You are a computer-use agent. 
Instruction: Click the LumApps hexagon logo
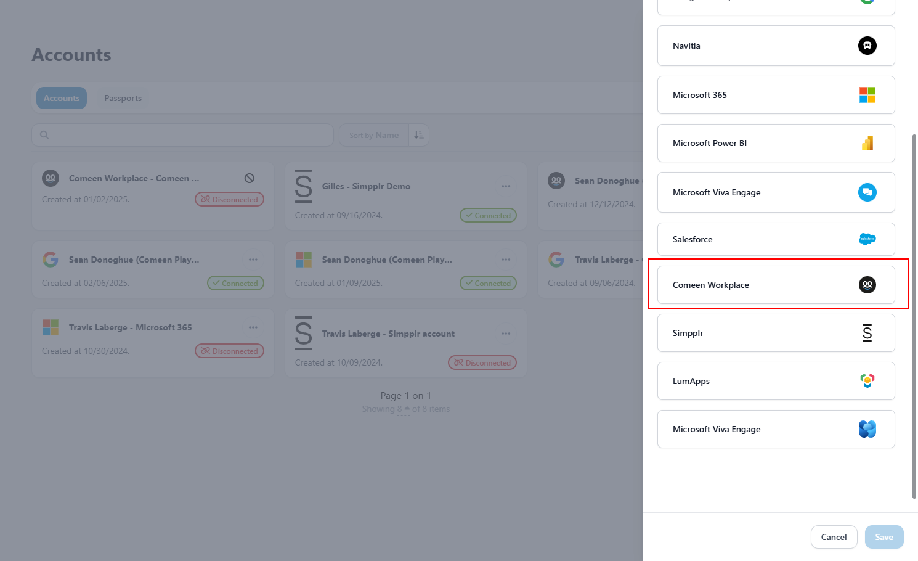pyautogui.click(x=867, y=381)
